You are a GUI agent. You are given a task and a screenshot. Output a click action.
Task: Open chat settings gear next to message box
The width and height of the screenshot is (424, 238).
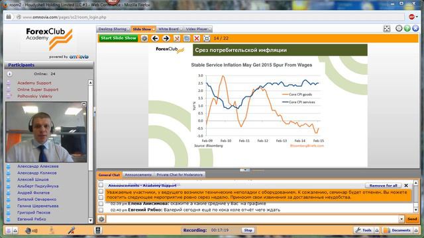(101, 219)
